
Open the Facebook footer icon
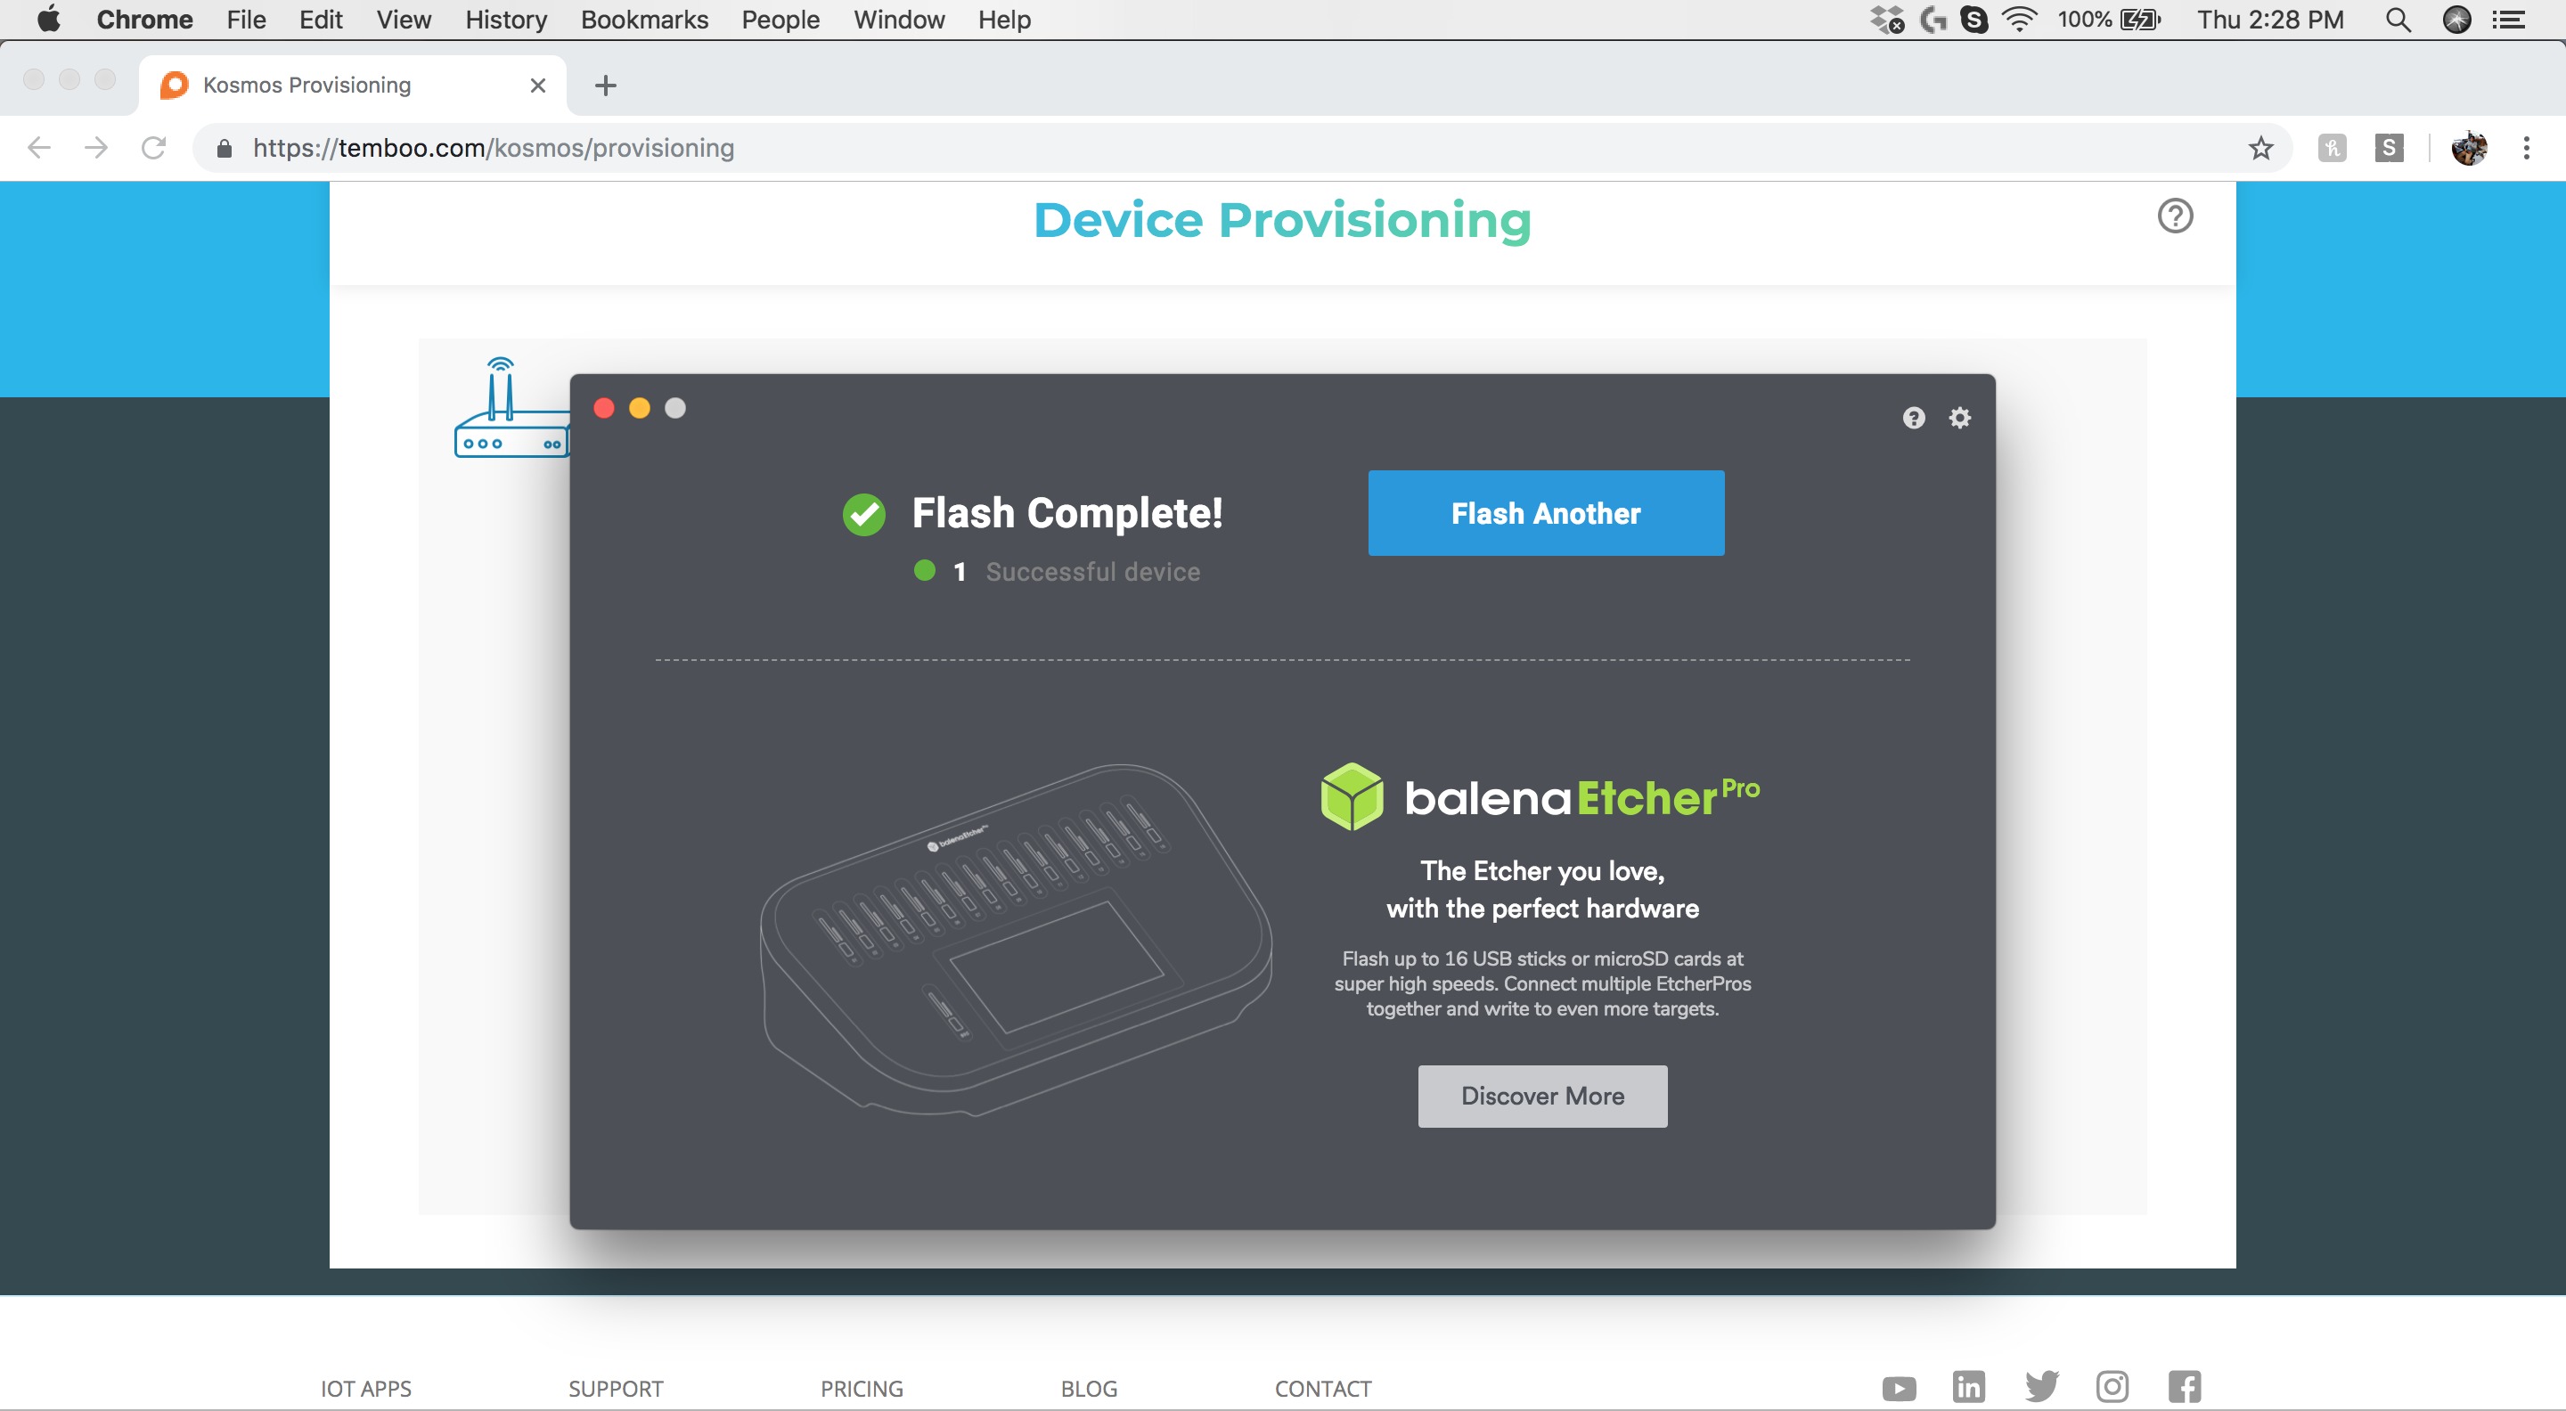(x=2185, y=1386)
